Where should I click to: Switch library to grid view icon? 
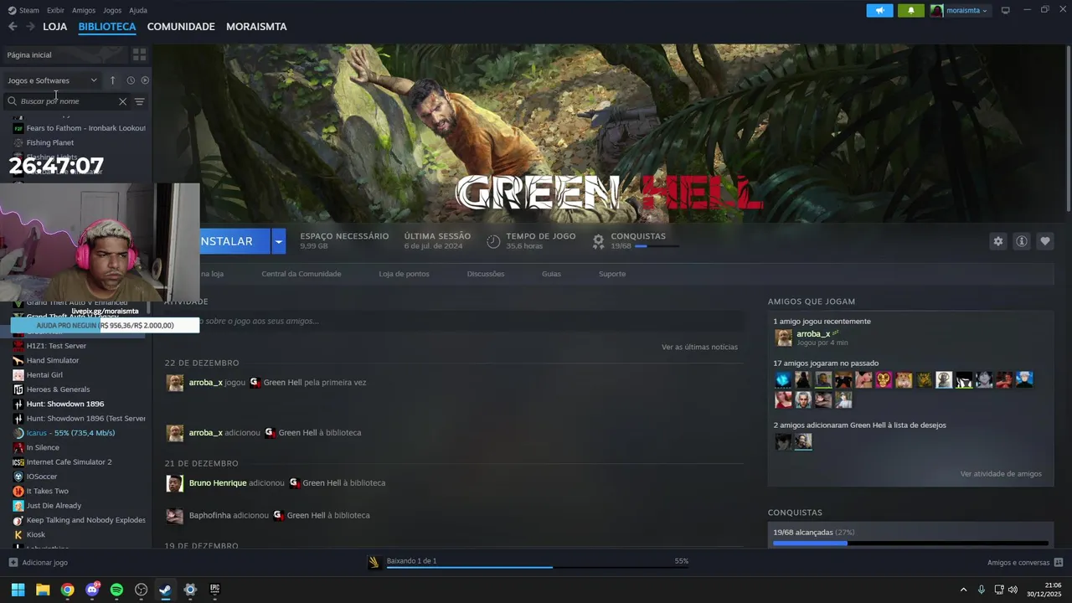pyautogui.click(x=139, y=54)
